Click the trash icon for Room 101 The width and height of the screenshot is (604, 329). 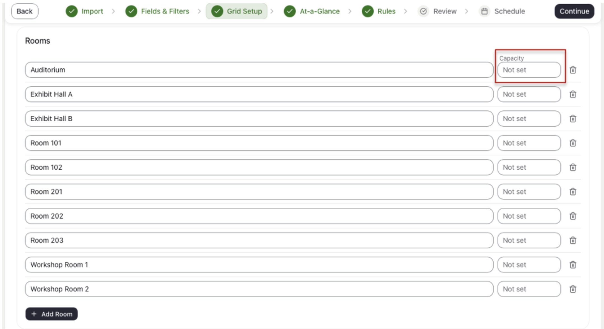[573, 143]
